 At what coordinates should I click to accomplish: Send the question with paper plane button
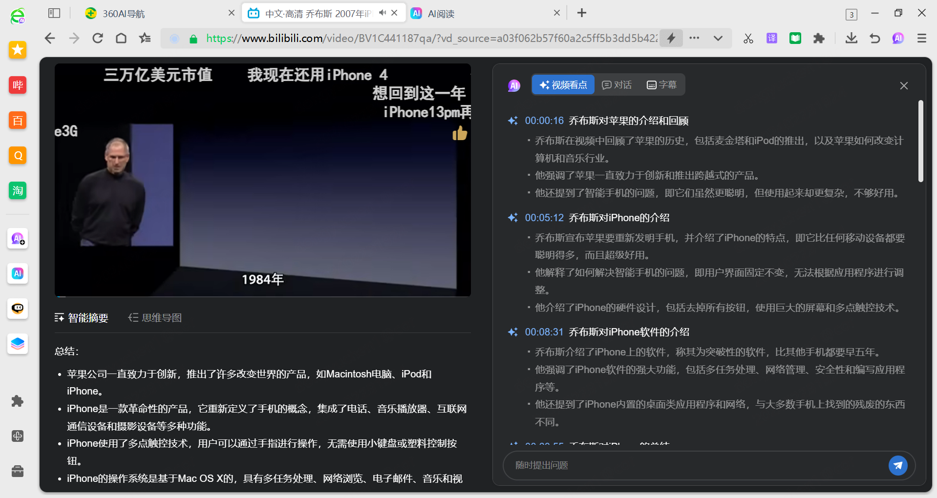[x=898, y=465]
